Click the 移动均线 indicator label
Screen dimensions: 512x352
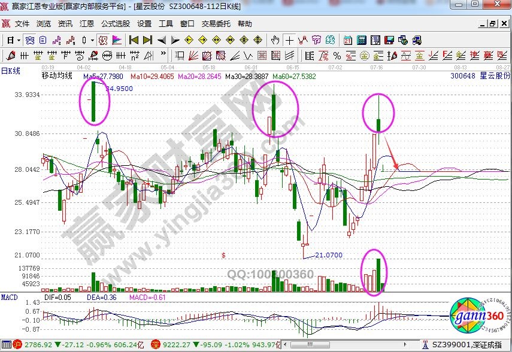57,76
